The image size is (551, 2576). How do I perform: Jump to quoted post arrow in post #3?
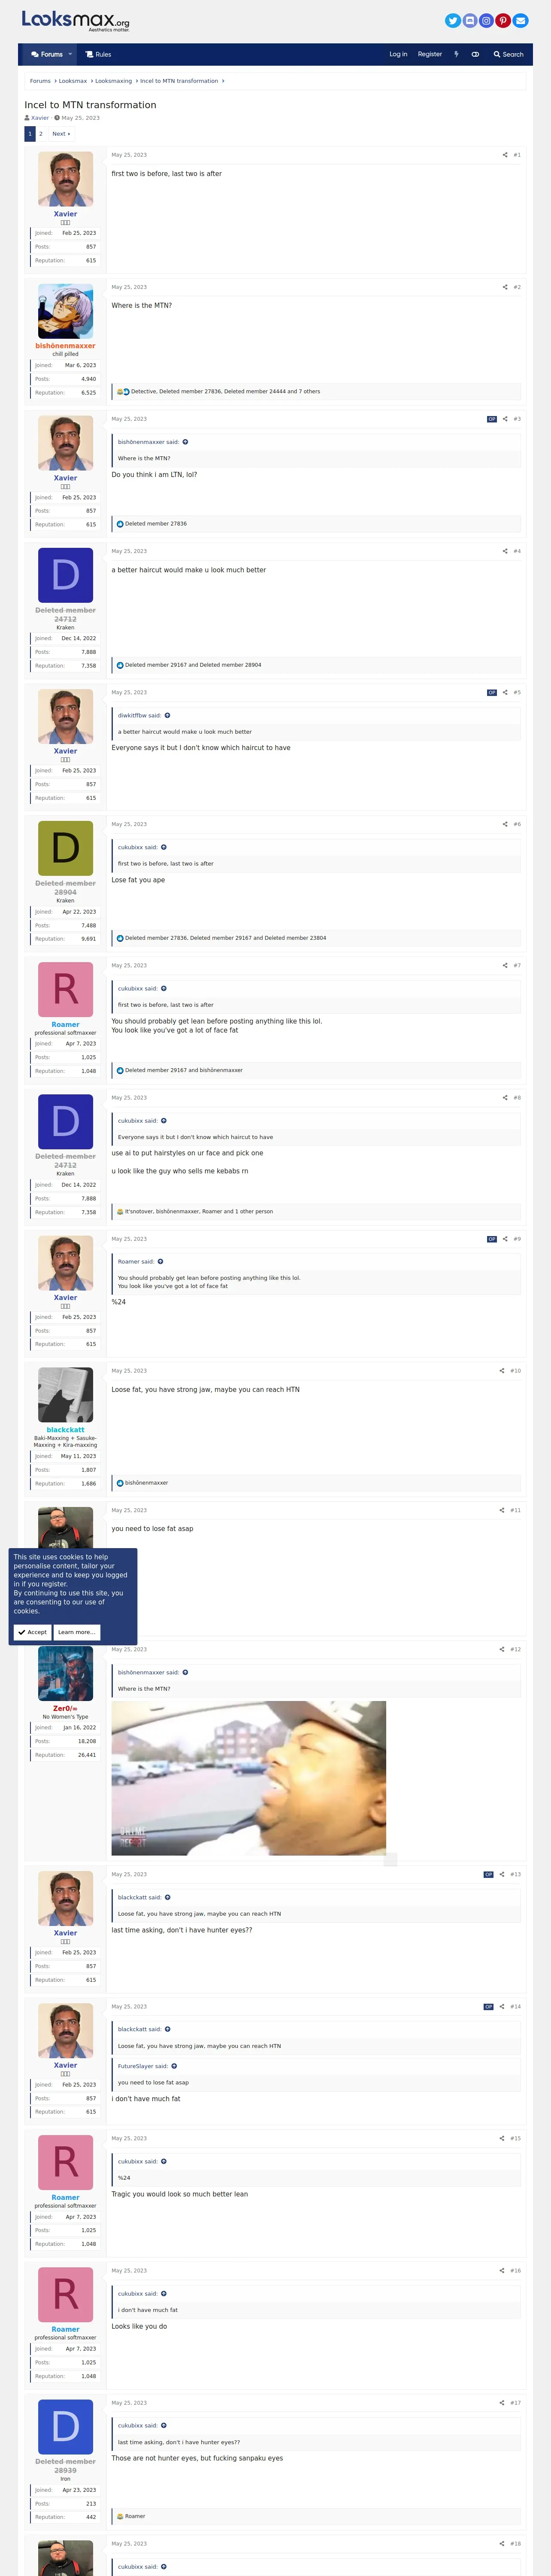(185, 442)
